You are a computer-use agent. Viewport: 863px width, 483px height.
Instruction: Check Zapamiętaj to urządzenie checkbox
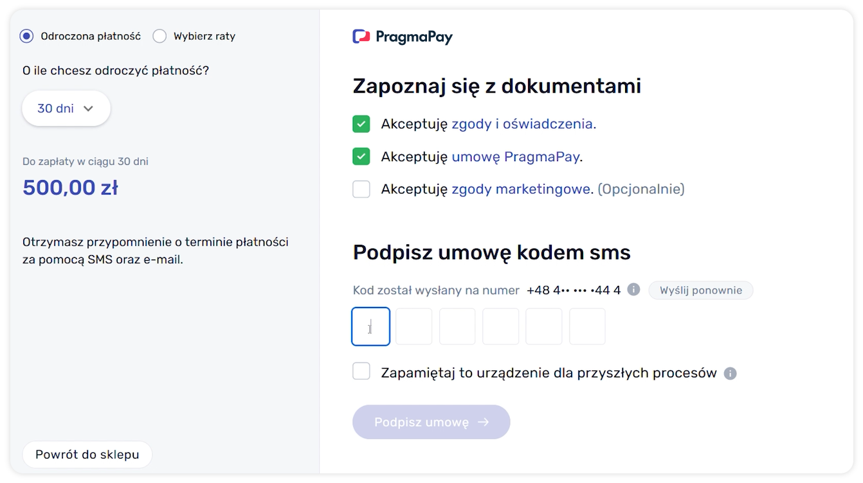tap(361, 372)
